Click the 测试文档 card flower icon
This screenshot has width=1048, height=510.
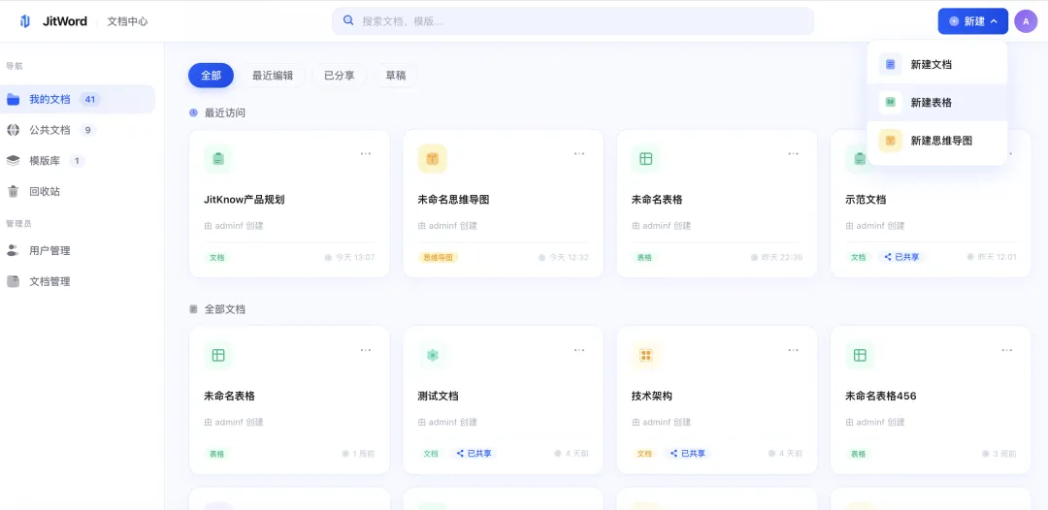[x=433, y=355]
